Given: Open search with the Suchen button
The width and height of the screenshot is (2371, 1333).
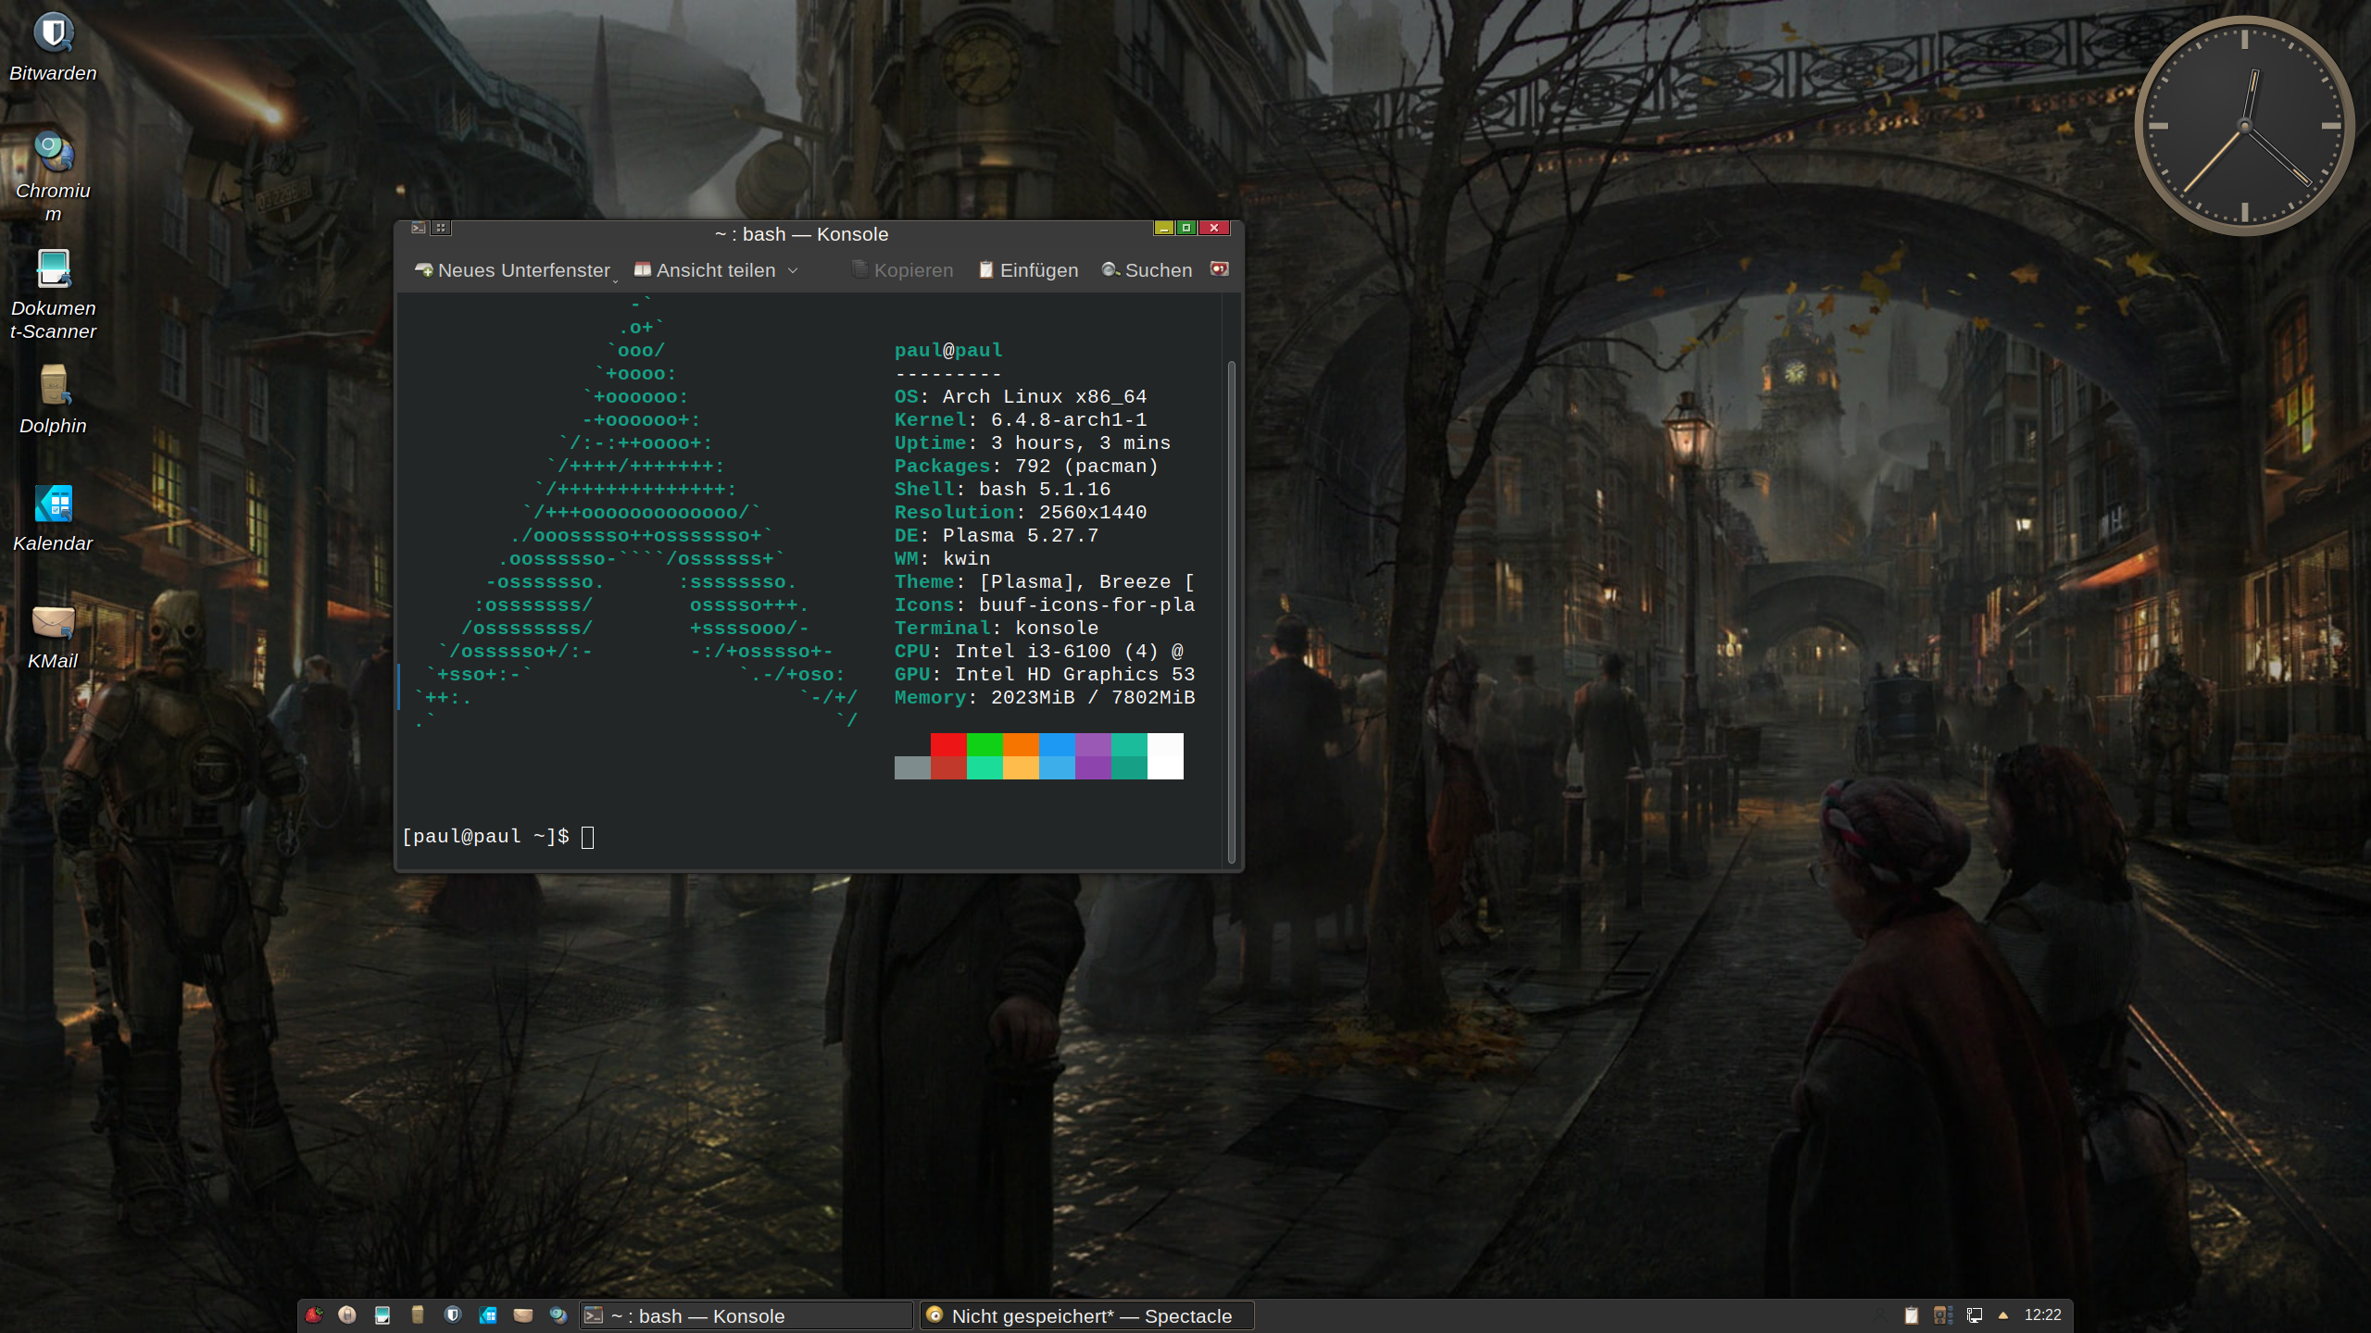Looking at the screenshot, I should point(1147,270).
